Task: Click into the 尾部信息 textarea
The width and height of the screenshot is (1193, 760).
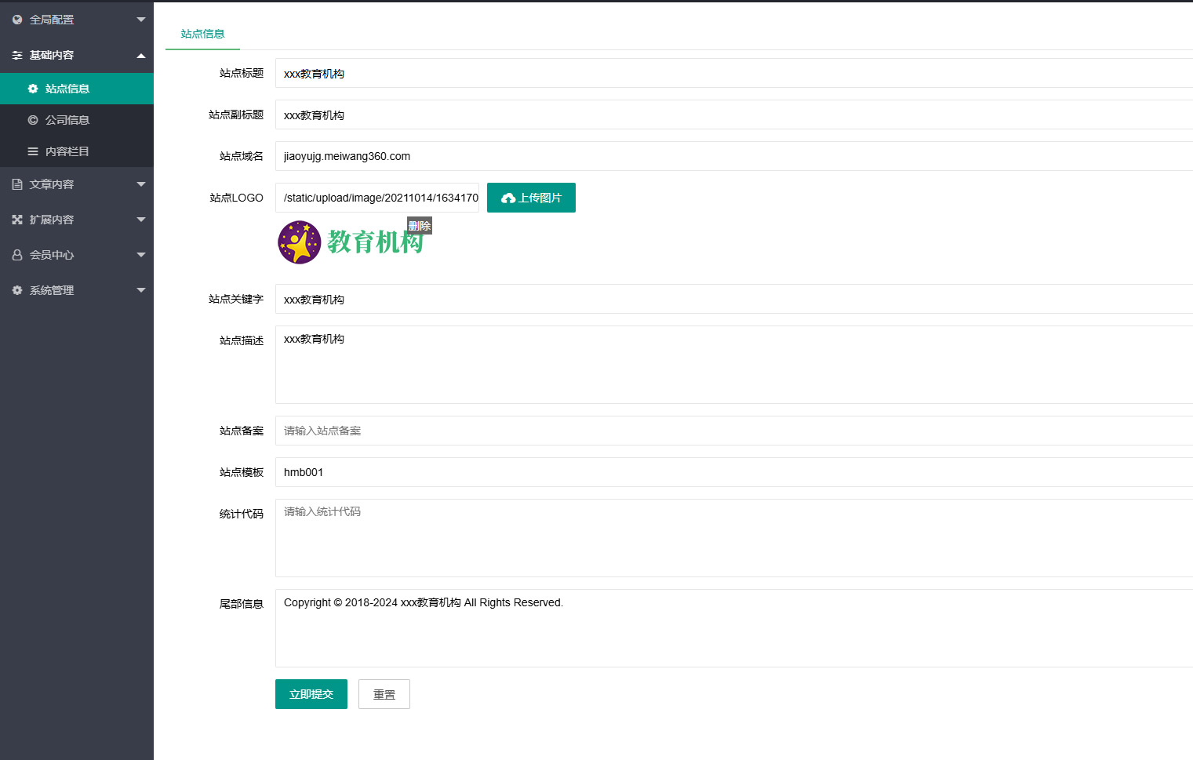Action: pyautogui.click(x=734, y=628)
